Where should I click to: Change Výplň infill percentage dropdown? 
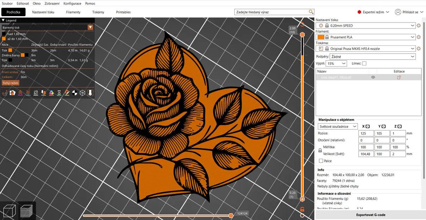click(x=337, y=63)
